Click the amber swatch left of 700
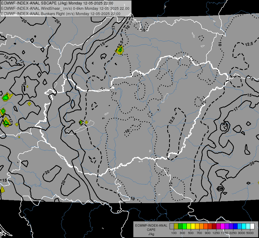Viewport: 259px width, 238px height. (x=197, y=226)
